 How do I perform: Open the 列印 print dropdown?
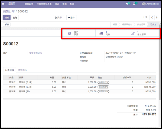click(58, 18)
